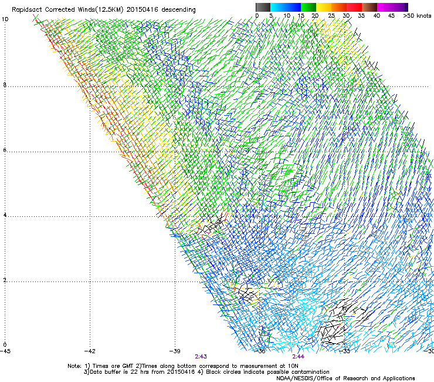Click the yellow 20-25 knots legend swatch
The height and width of the screenshot is (382, 434).
coord(324,7)
